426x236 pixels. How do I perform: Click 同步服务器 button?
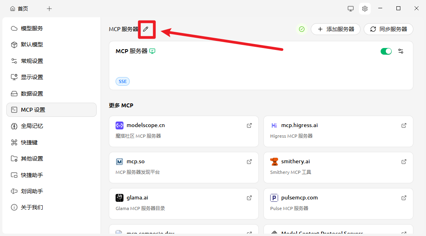389,29
